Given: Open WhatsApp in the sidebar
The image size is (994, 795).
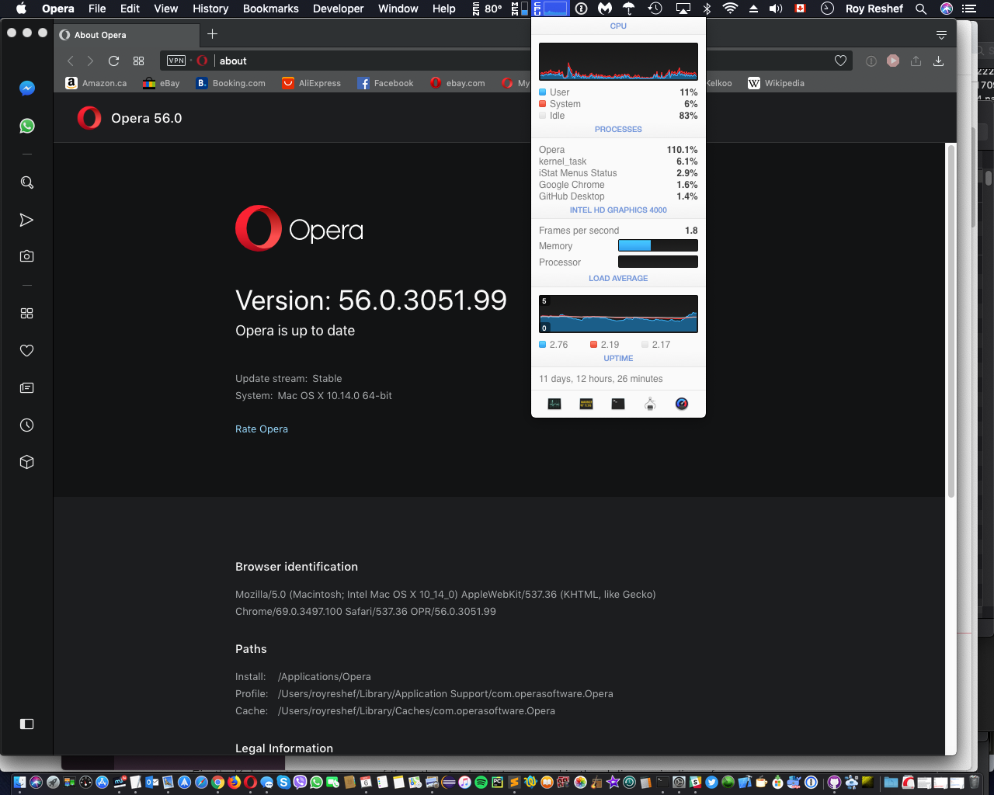Looking at the screenshot, I should tap(27, 125).
